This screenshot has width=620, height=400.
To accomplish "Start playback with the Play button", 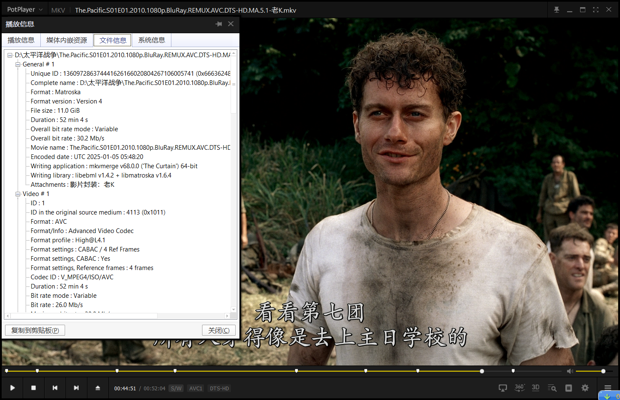I will 13,388.
